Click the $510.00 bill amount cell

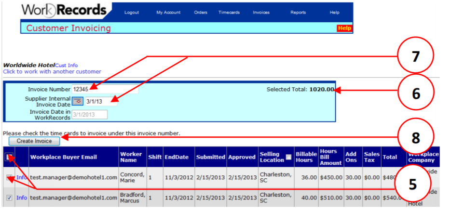[331, 198]
